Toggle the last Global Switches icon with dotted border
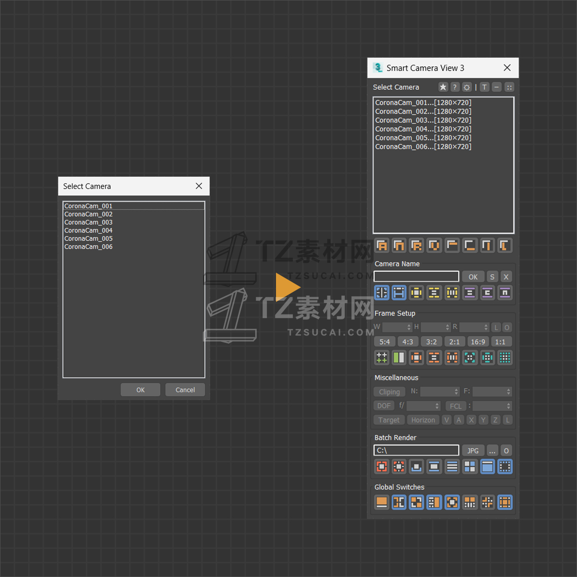 pos(505,502)
